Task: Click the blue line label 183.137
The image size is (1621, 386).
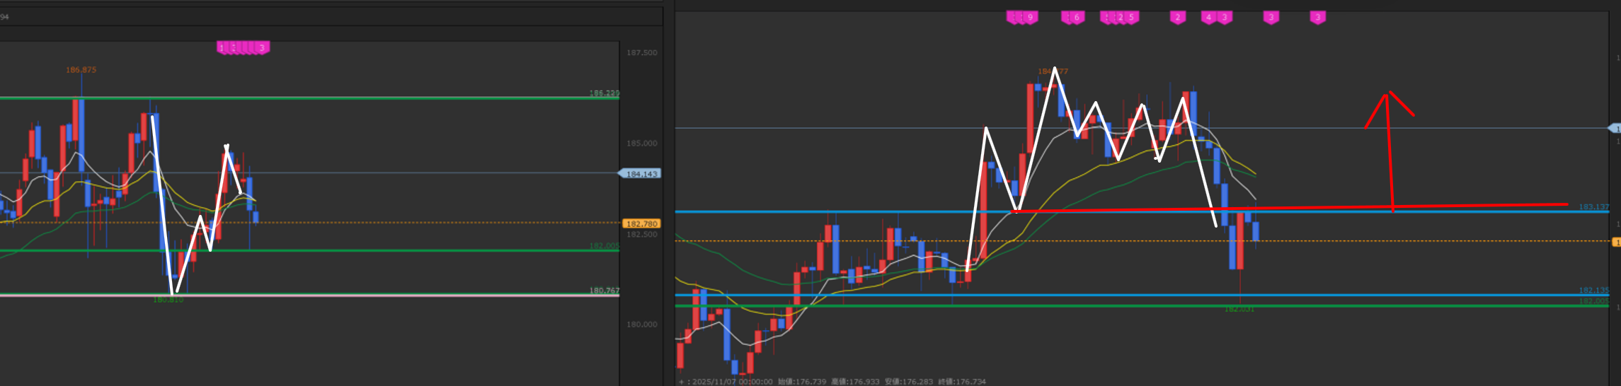Action: [x=1593, y=207]
